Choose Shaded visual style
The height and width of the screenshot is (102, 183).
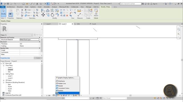(67, 86)
